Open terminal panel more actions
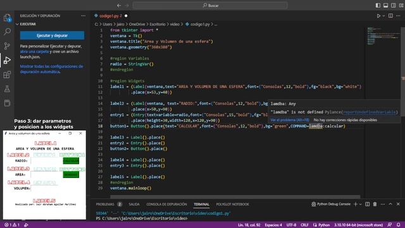405x228 pixels. click(x=382, y=204)
